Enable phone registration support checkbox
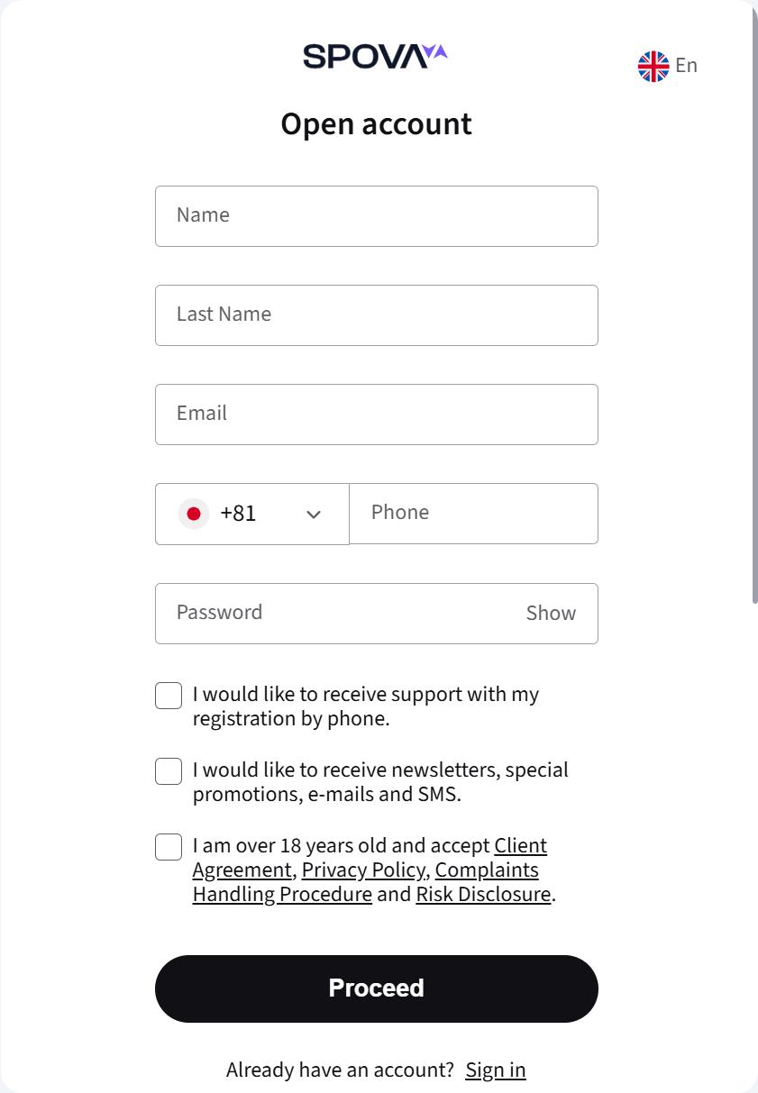 169,696
